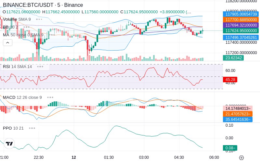Click the TradingView logo icon
Screen dimensions: 260x162
pos(9,144)
